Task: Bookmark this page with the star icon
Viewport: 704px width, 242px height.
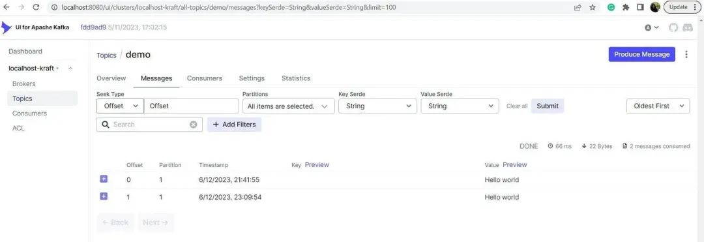Action: tap(592, 7)
